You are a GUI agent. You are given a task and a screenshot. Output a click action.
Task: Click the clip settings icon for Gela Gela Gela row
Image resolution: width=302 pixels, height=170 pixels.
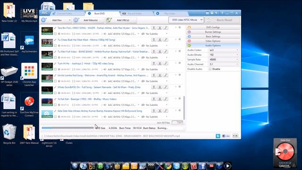(x=154, y=111)
